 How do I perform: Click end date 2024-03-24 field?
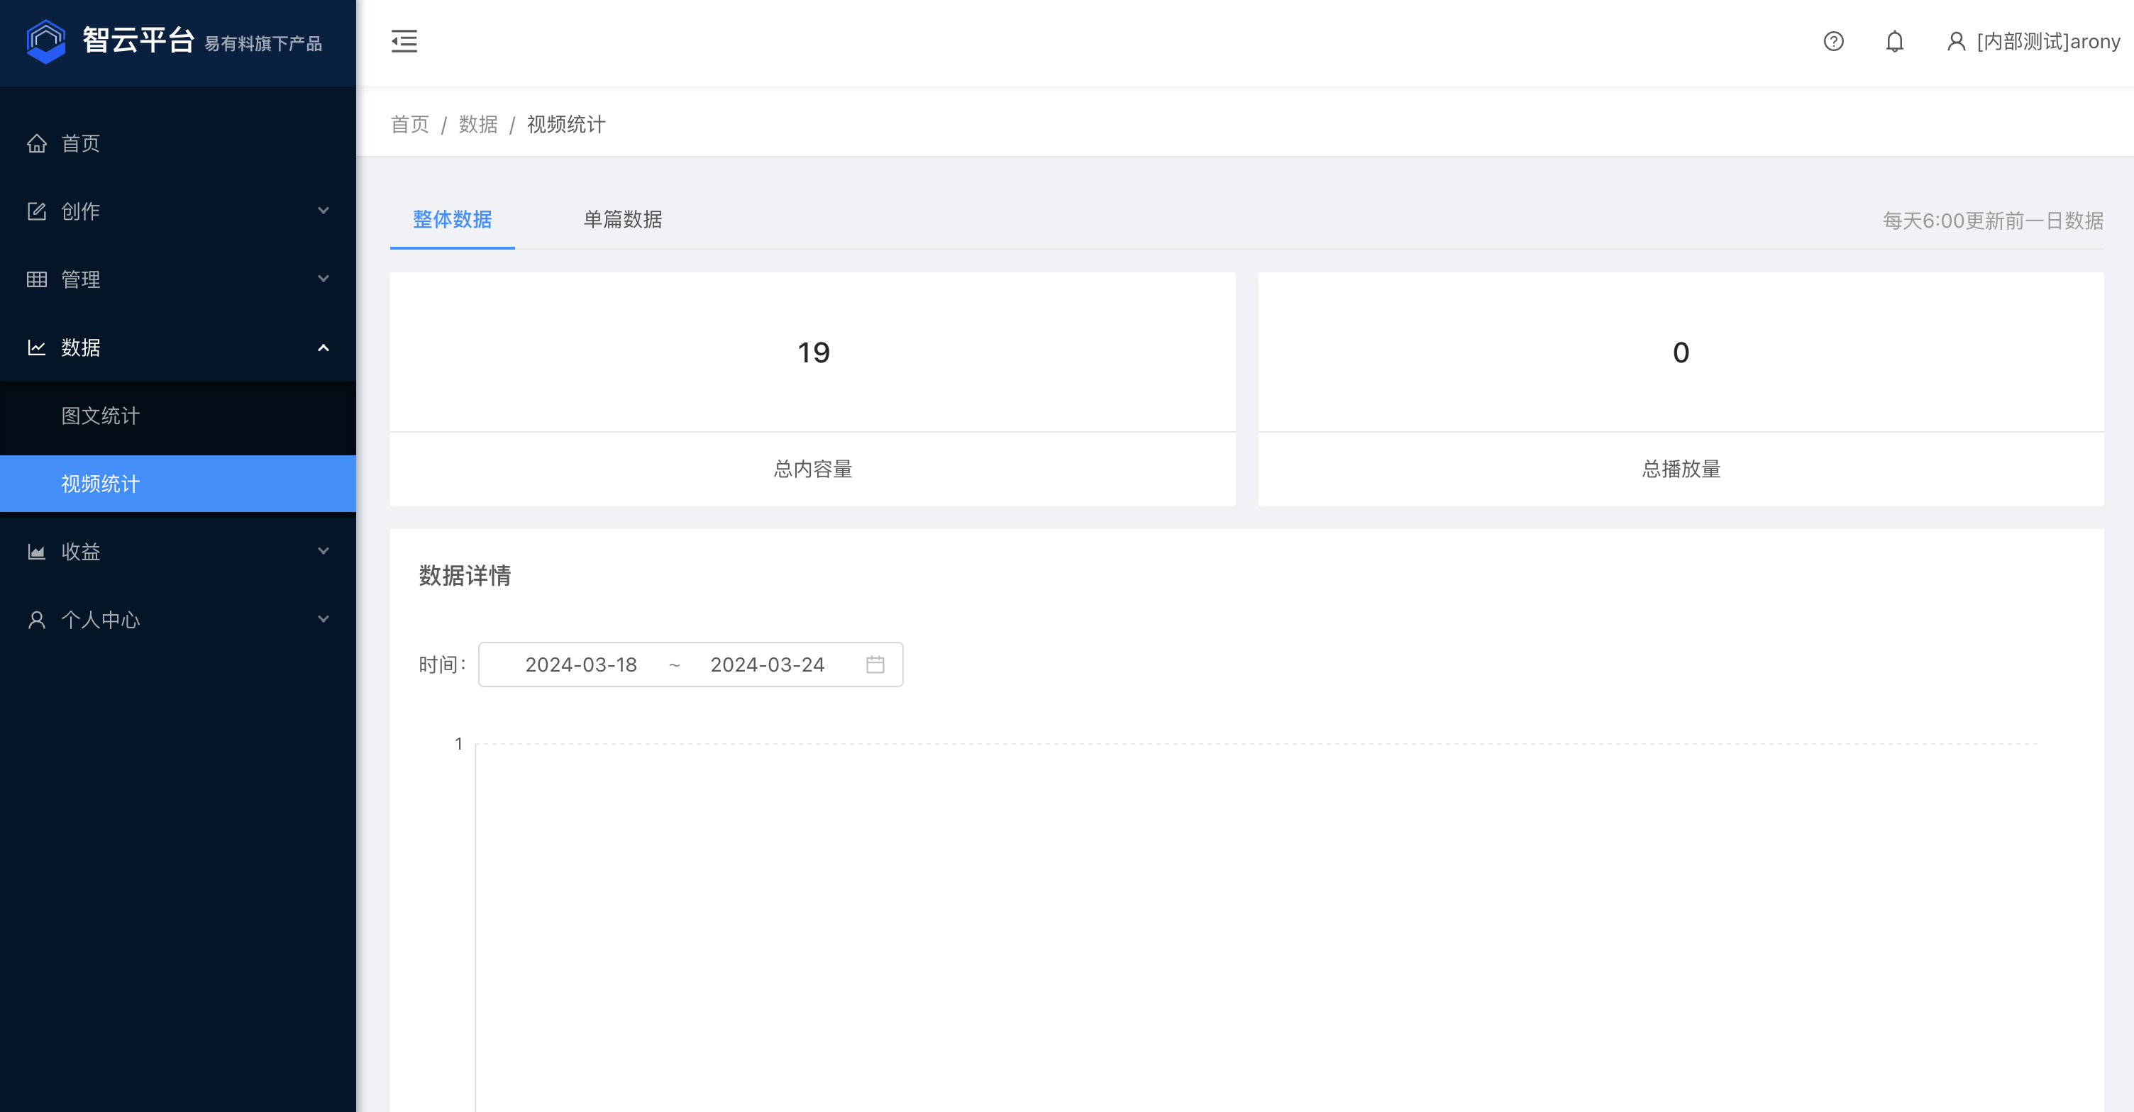[x=767, y=664]
